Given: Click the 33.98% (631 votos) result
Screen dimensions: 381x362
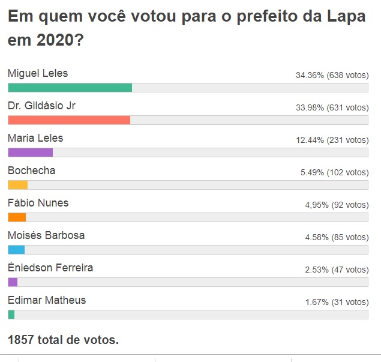Looking at the screenshot, I should (x=332, y=108).
